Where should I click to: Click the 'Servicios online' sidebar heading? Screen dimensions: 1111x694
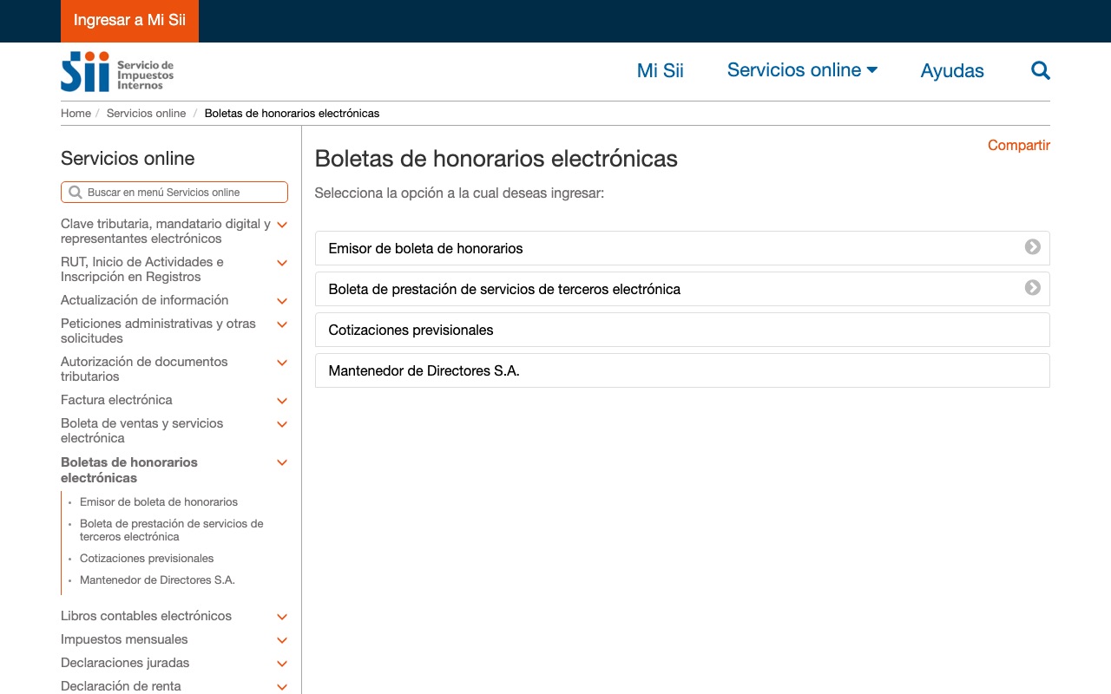point(128,159)
